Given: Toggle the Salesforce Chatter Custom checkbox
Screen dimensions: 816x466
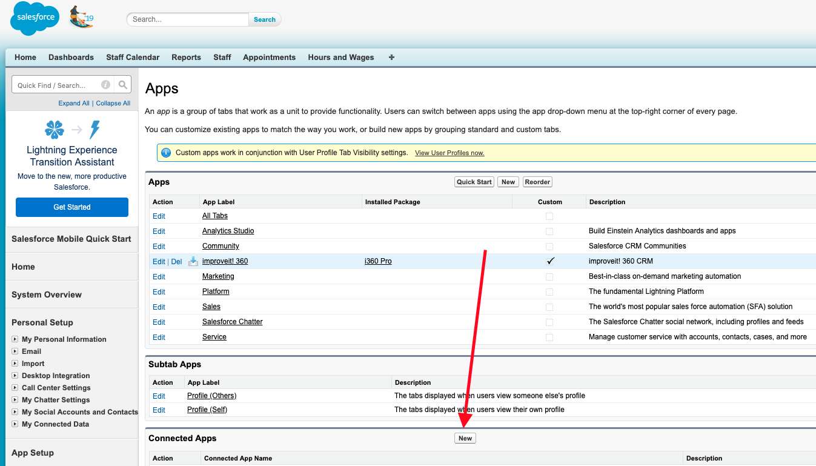Looking at the screenshot, I should 549,322.
